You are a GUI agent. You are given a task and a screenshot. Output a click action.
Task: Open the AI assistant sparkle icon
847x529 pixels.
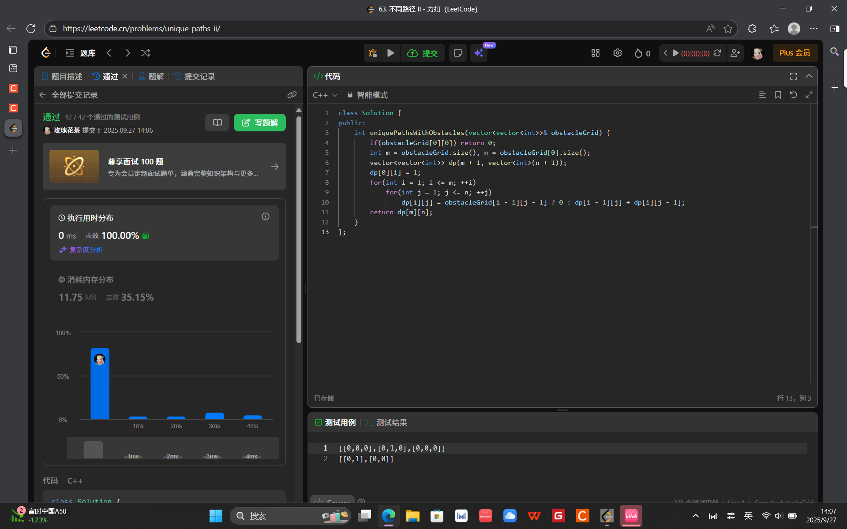tap(479, 53)
